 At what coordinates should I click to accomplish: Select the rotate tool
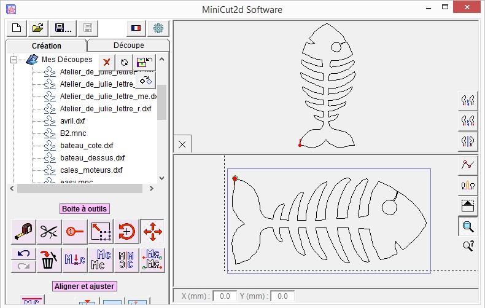126,232
